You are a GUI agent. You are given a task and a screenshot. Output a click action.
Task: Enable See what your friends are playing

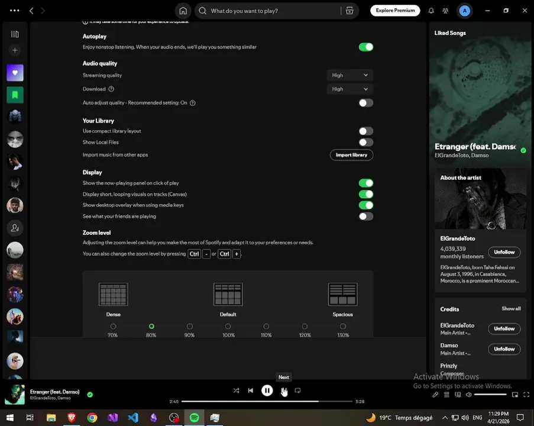click(x=366, y=217)
